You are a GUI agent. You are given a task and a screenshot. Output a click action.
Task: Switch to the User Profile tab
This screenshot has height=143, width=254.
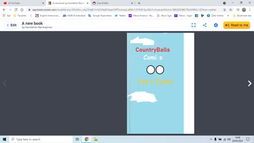click(112, 3)
